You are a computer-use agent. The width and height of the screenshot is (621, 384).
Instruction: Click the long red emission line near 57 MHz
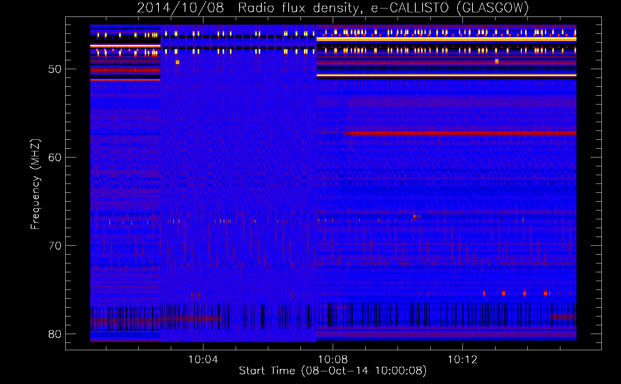[x=461, y=133]
